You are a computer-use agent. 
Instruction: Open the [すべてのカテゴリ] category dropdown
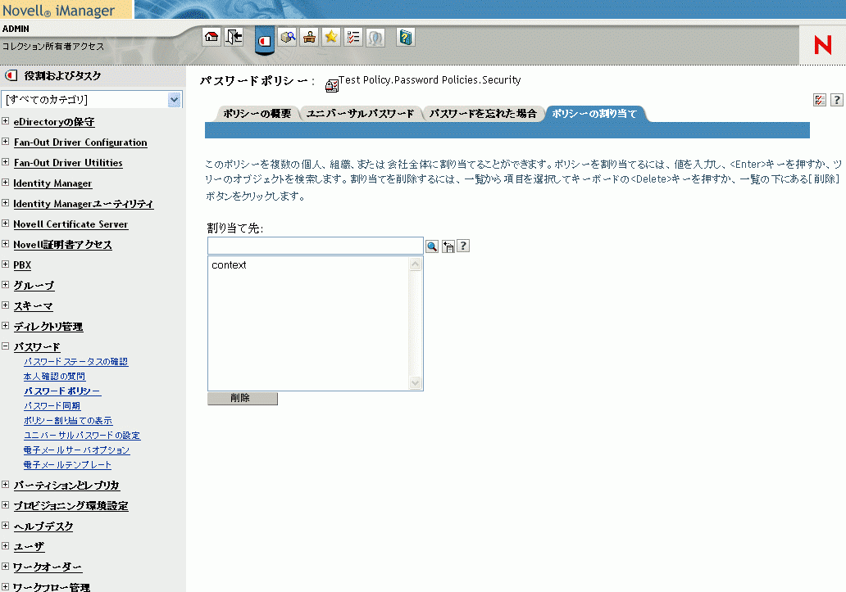[x=91, y=99]
